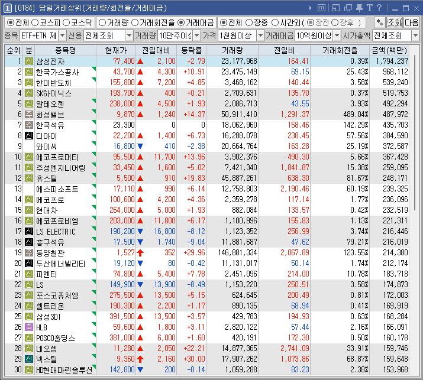Open help with the question mark icon
Image resolution: width=423 pixels, height=380 pixels.
point(379,8)
